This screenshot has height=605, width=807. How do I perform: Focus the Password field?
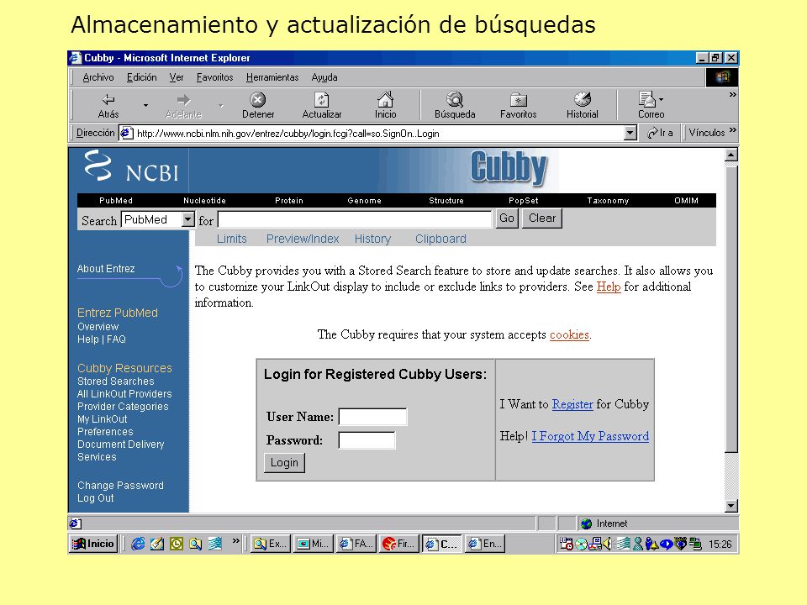click(367, 440)
